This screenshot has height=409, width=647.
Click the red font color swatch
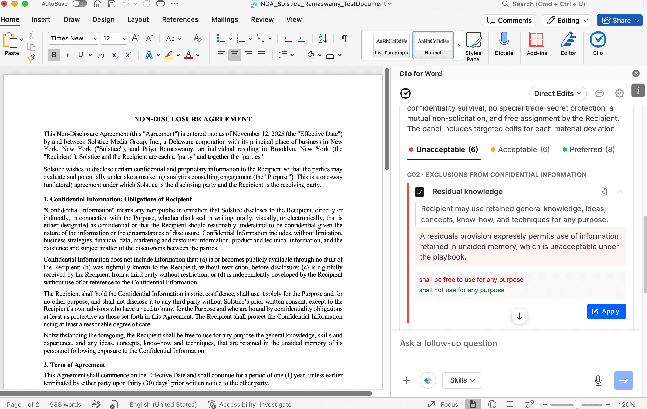(x=188, y=55)
